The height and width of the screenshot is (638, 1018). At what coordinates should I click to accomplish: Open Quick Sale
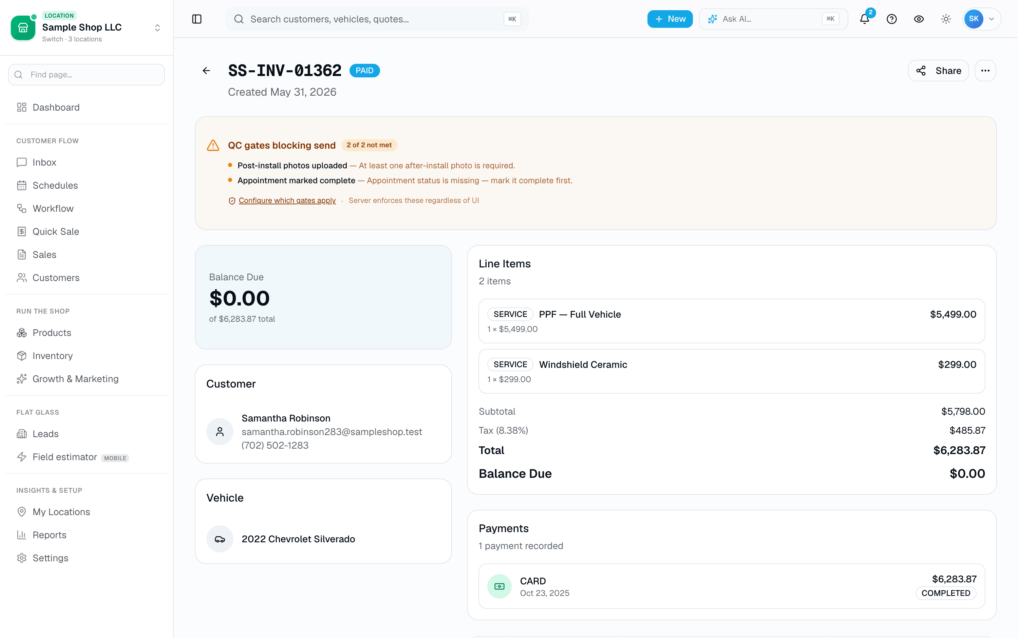click(x=87, y=232)
